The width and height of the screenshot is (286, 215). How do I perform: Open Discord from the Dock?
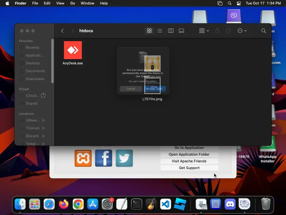click(x=230, y=204)
